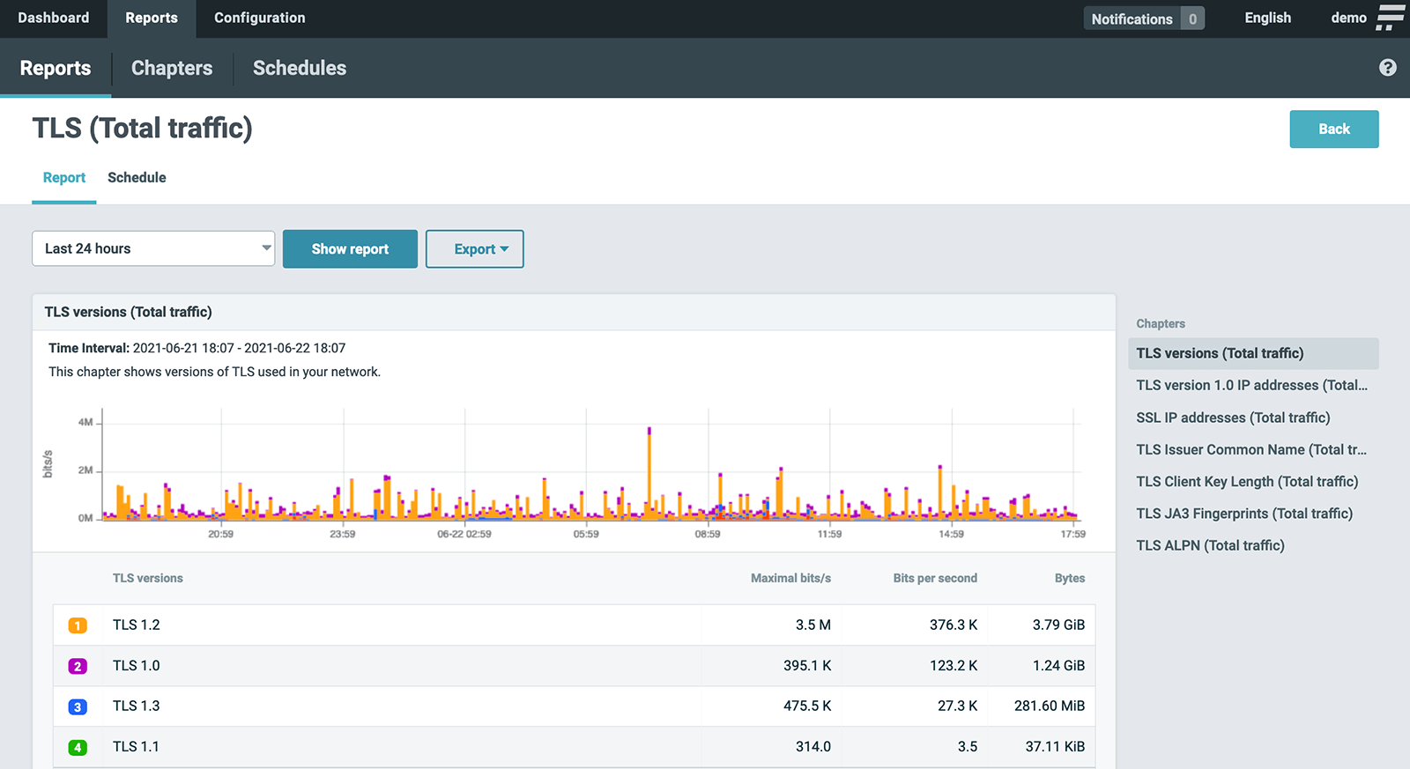Click the orange TLS 1.2 legend badge
Image resolution: width=1410 pixels, height=769 pixels.
pos(78,625)
